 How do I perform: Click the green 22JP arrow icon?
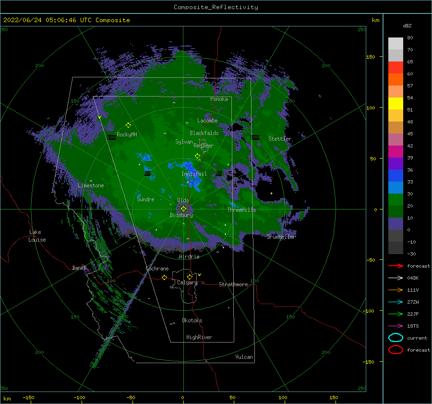coord(396,314)
